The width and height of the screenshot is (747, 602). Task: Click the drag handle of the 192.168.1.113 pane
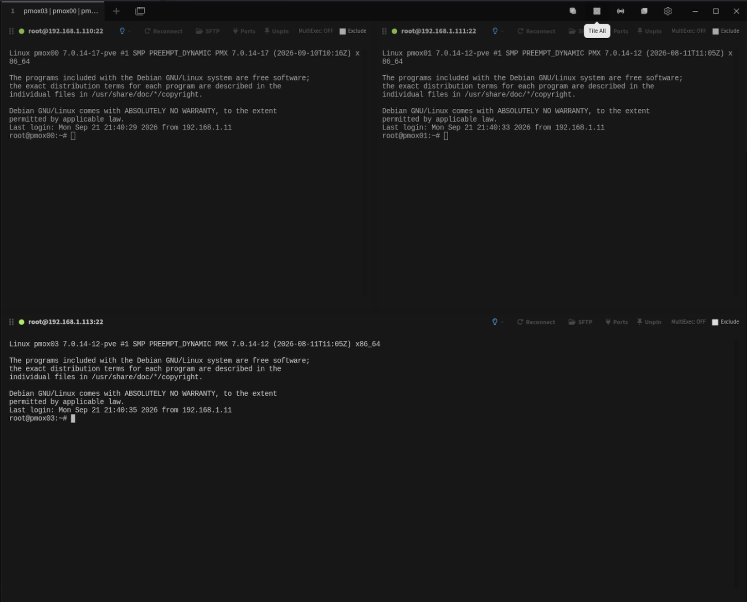pyautogui.click(x=11, y=322)
